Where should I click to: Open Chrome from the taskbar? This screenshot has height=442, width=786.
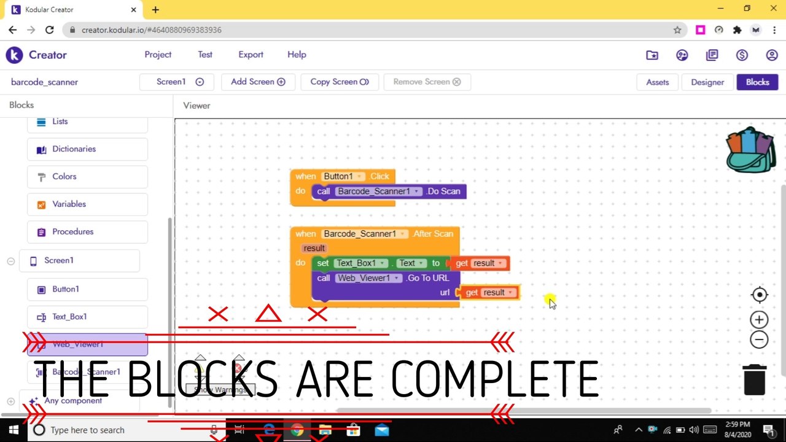[297, 430]
